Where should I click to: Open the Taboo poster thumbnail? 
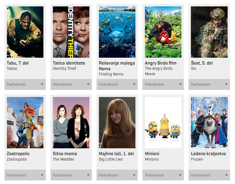(x=25, y=32)
